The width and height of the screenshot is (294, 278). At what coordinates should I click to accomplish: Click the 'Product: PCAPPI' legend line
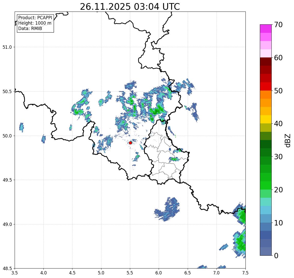pos(35,18)
